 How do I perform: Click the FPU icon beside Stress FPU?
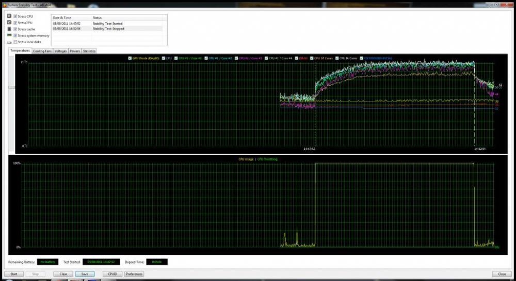(x=9, y=23)
